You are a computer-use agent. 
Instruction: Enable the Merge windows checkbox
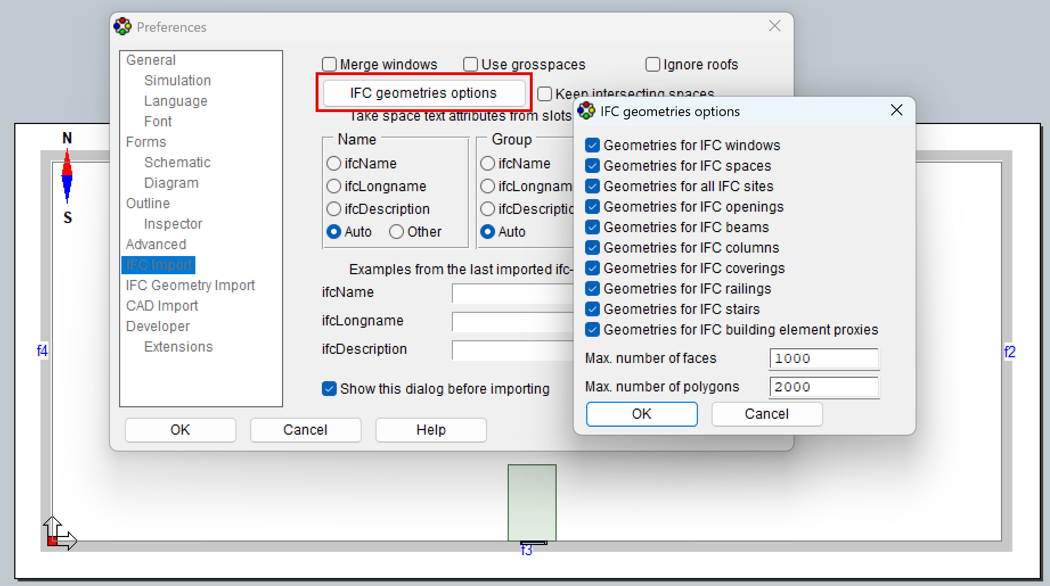coord(329,64)
